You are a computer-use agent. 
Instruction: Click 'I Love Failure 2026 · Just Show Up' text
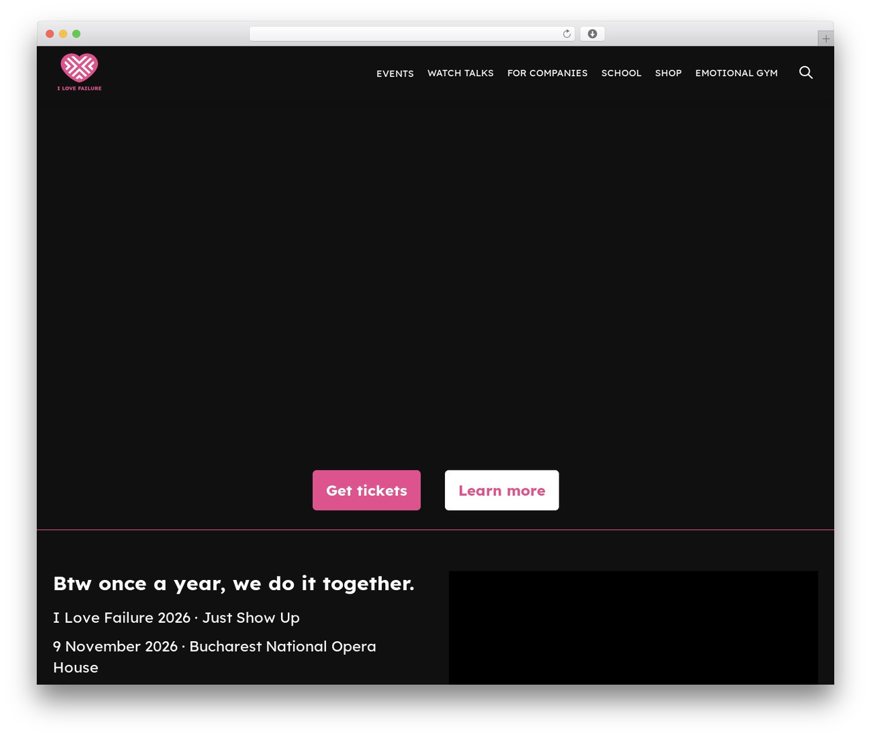tap(176, 617)
